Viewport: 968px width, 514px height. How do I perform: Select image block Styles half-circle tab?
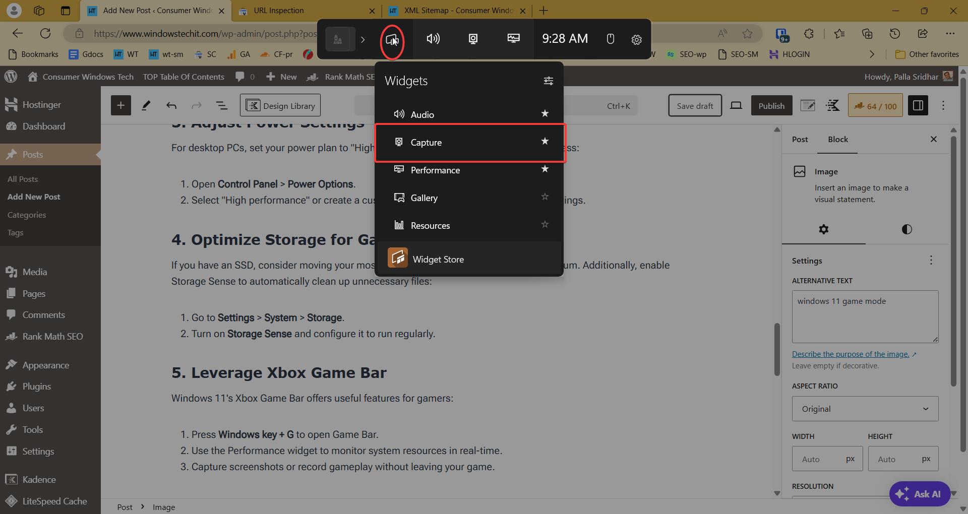pyautogui.click(x=906, y=229)
